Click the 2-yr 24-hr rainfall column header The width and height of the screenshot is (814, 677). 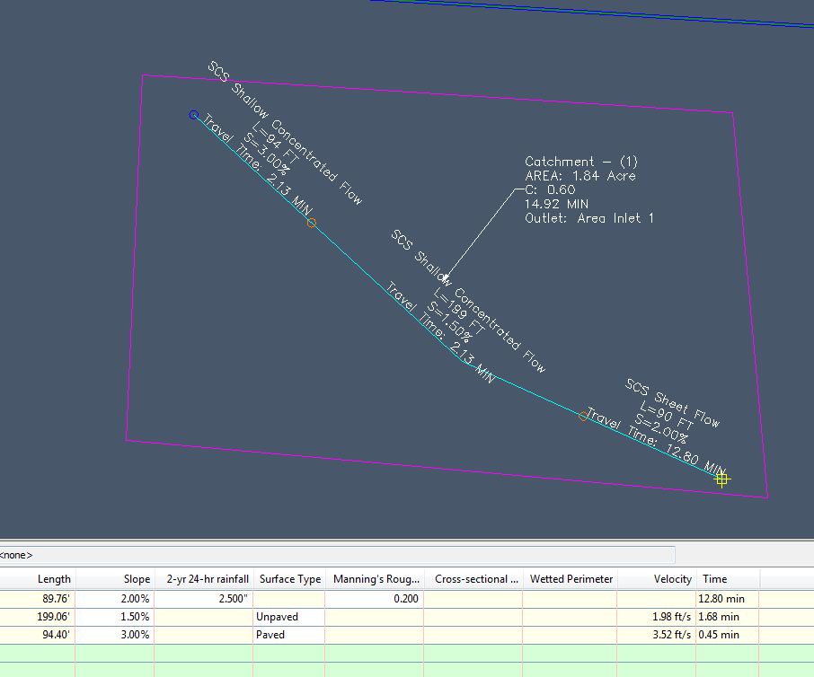tap(203, 579)
